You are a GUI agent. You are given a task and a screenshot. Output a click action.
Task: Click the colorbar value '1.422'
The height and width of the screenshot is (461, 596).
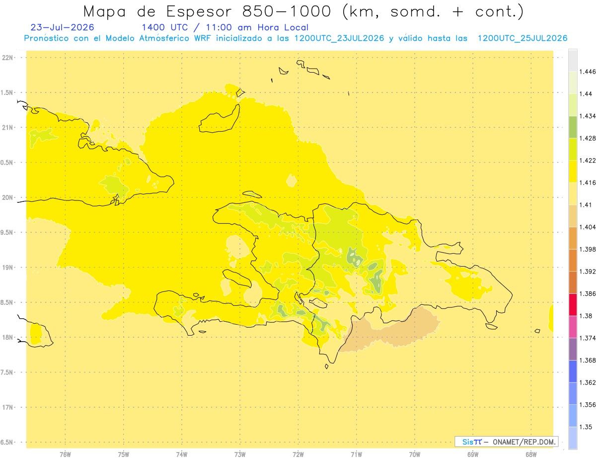[x=589, y=161]
